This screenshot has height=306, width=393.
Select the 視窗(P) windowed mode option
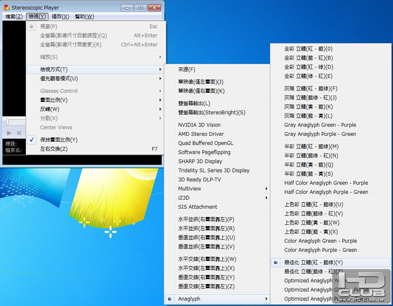coord(95,26)
